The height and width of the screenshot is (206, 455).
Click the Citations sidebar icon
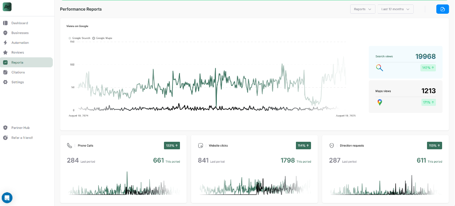click(5, 72)
